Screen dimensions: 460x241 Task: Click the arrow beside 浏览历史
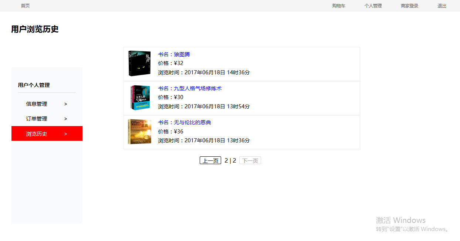tap(66, 134)
